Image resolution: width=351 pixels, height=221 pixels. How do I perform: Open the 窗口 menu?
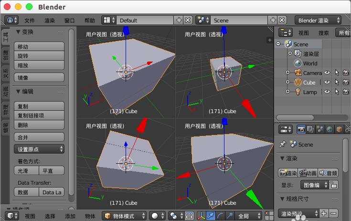[x=70, y=21]
